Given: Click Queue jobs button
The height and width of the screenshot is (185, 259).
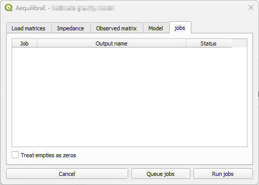Looking at the screenshot, I should coord(161,174).
